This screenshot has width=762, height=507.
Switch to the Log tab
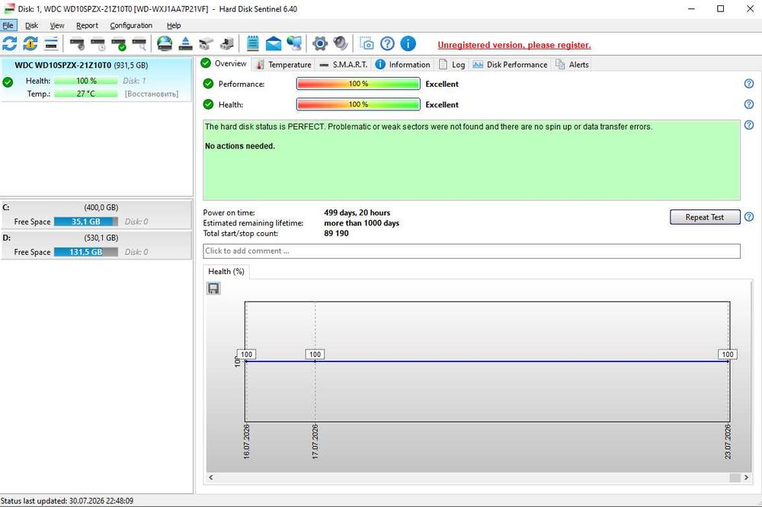click(453, 65)
